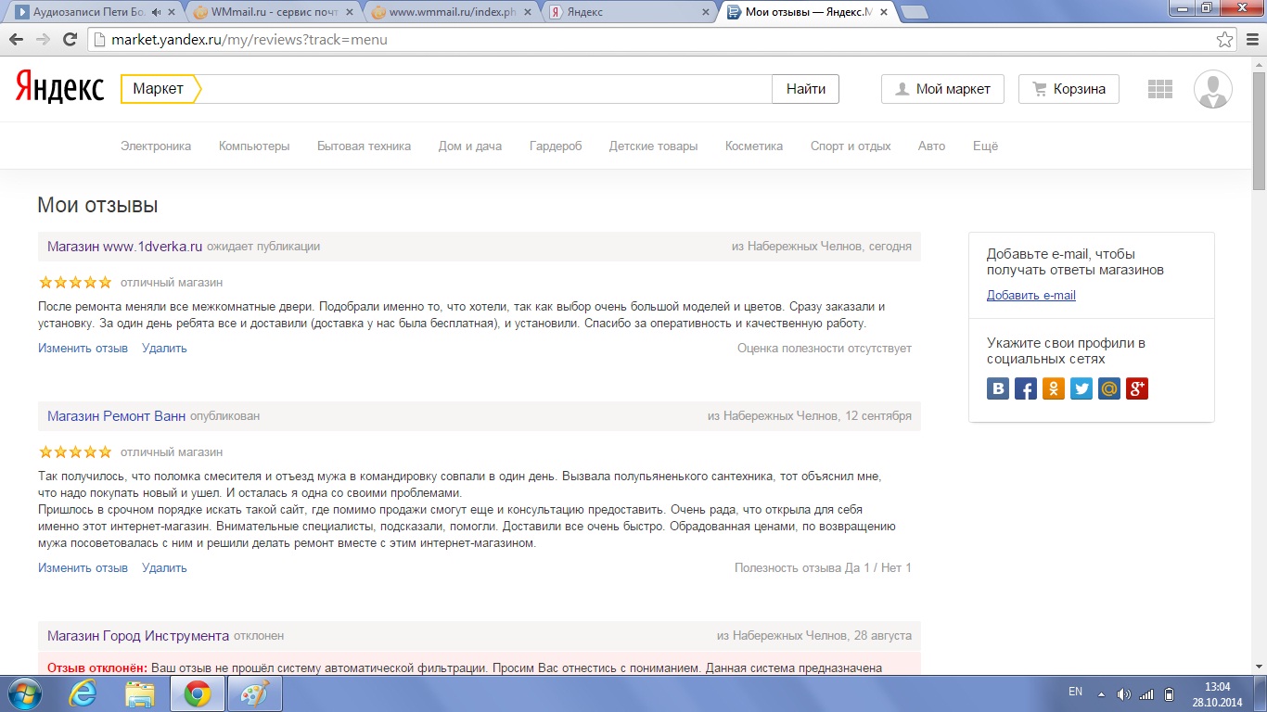
Task: Open the Windows Start button
Action: pyautogui.click(x=25, y=693)
